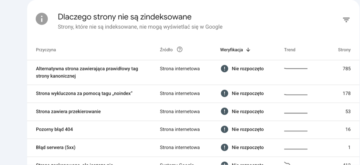The width and height of the screenshot is (360, 165).
Task: Click the subtitle about pages not indexed in Google
Action: click(140, 27)
